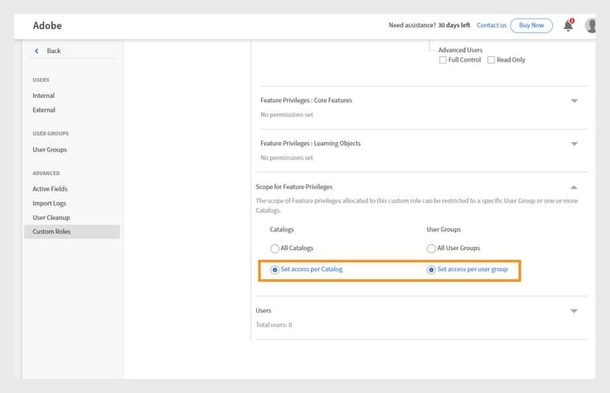Screen dimensions: 610x393
Task: Open the Contact us link
Action: click(491, 25)
